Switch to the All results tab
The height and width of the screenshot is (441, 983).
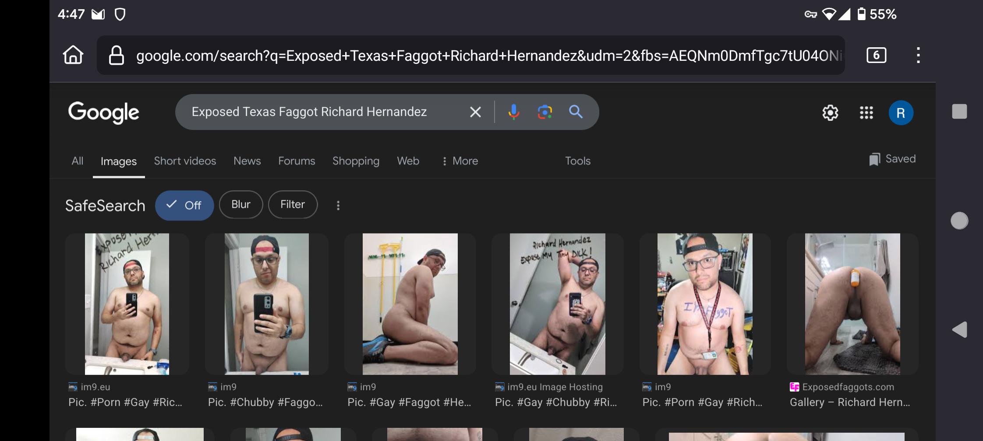(78, 161)
